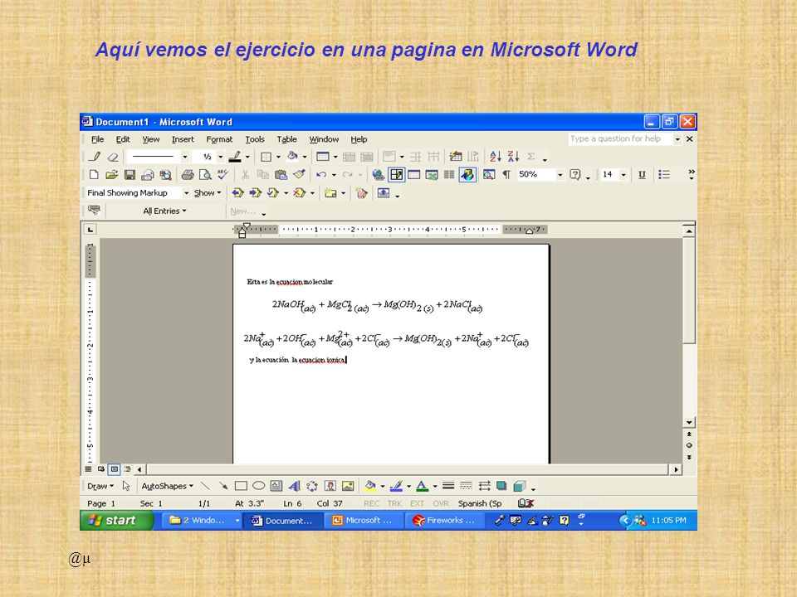Select the Draw Table pencil tool

tap(95, 157)
